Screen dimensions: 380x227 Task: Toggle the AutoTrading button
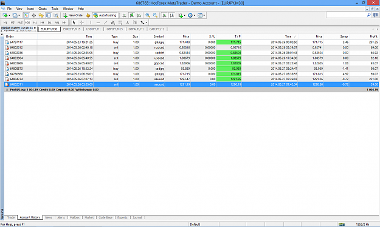tap(105, 15)
